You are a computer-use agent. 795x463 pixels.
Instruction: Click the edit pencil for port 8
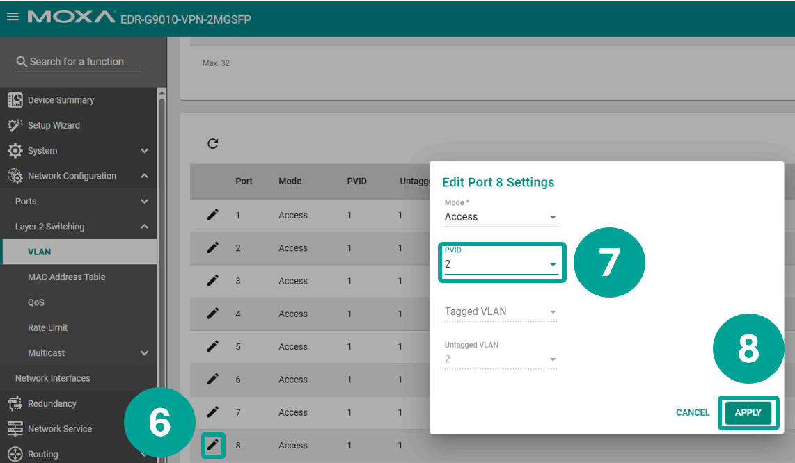(213, 445)
